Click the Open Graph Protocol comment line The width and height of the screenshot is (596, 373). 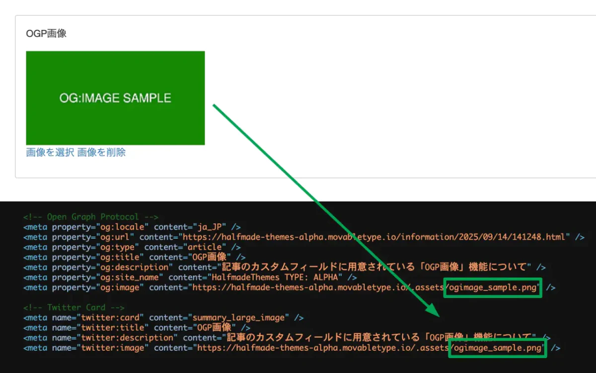[x=90, y=217]
